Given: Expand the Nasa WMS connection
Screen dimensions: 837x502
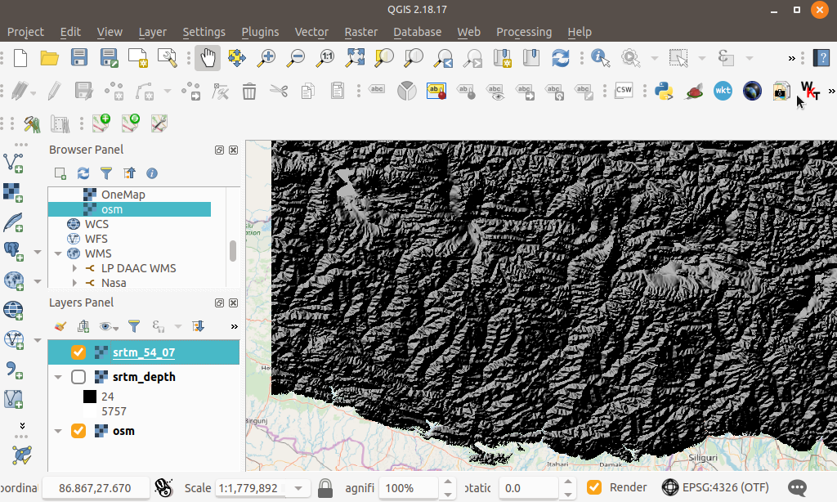Looking at the screenshot, I should [x=74, y=283].
